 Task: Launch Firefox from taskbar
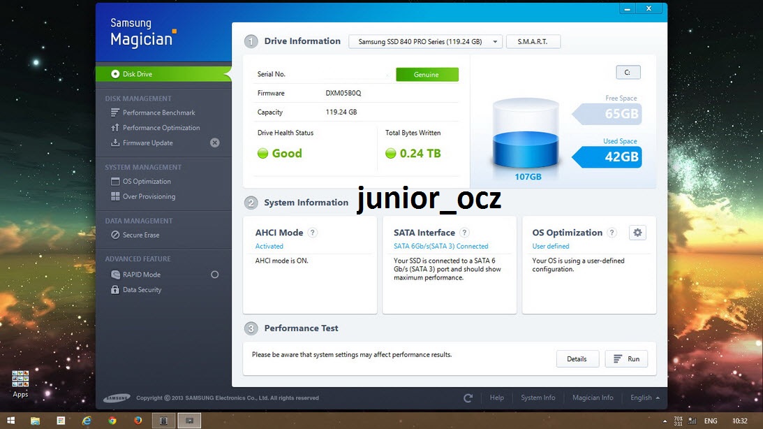(138, 421)
